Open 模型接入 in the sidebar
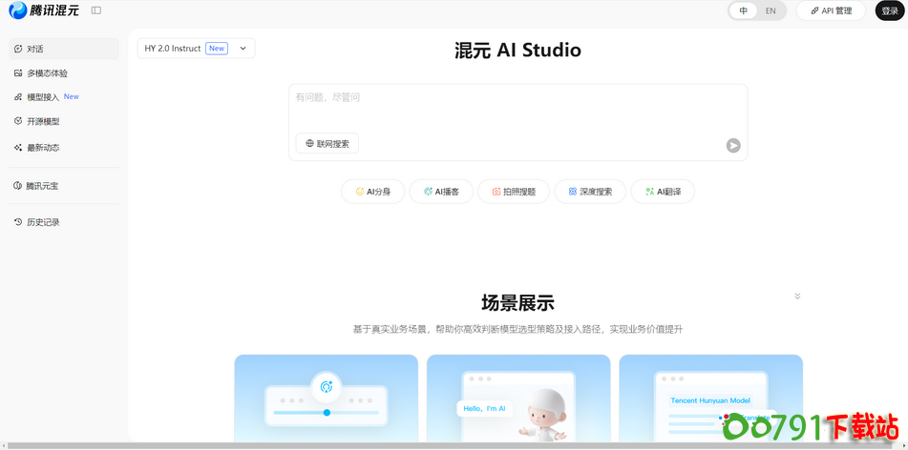Image resolution: width=908 pixels, height=450 pixels. [x=64, y=97]
